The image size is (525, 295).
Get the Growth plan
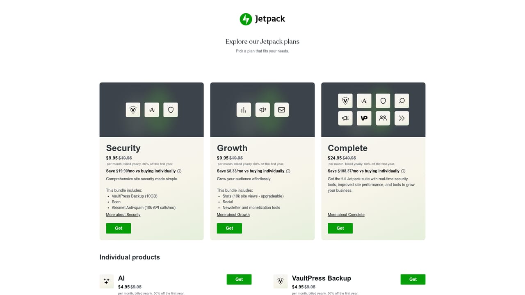[229, 228]
